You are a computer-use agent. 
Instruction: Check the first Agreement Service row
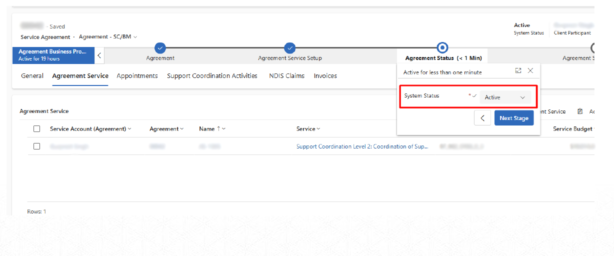(36, 146)
